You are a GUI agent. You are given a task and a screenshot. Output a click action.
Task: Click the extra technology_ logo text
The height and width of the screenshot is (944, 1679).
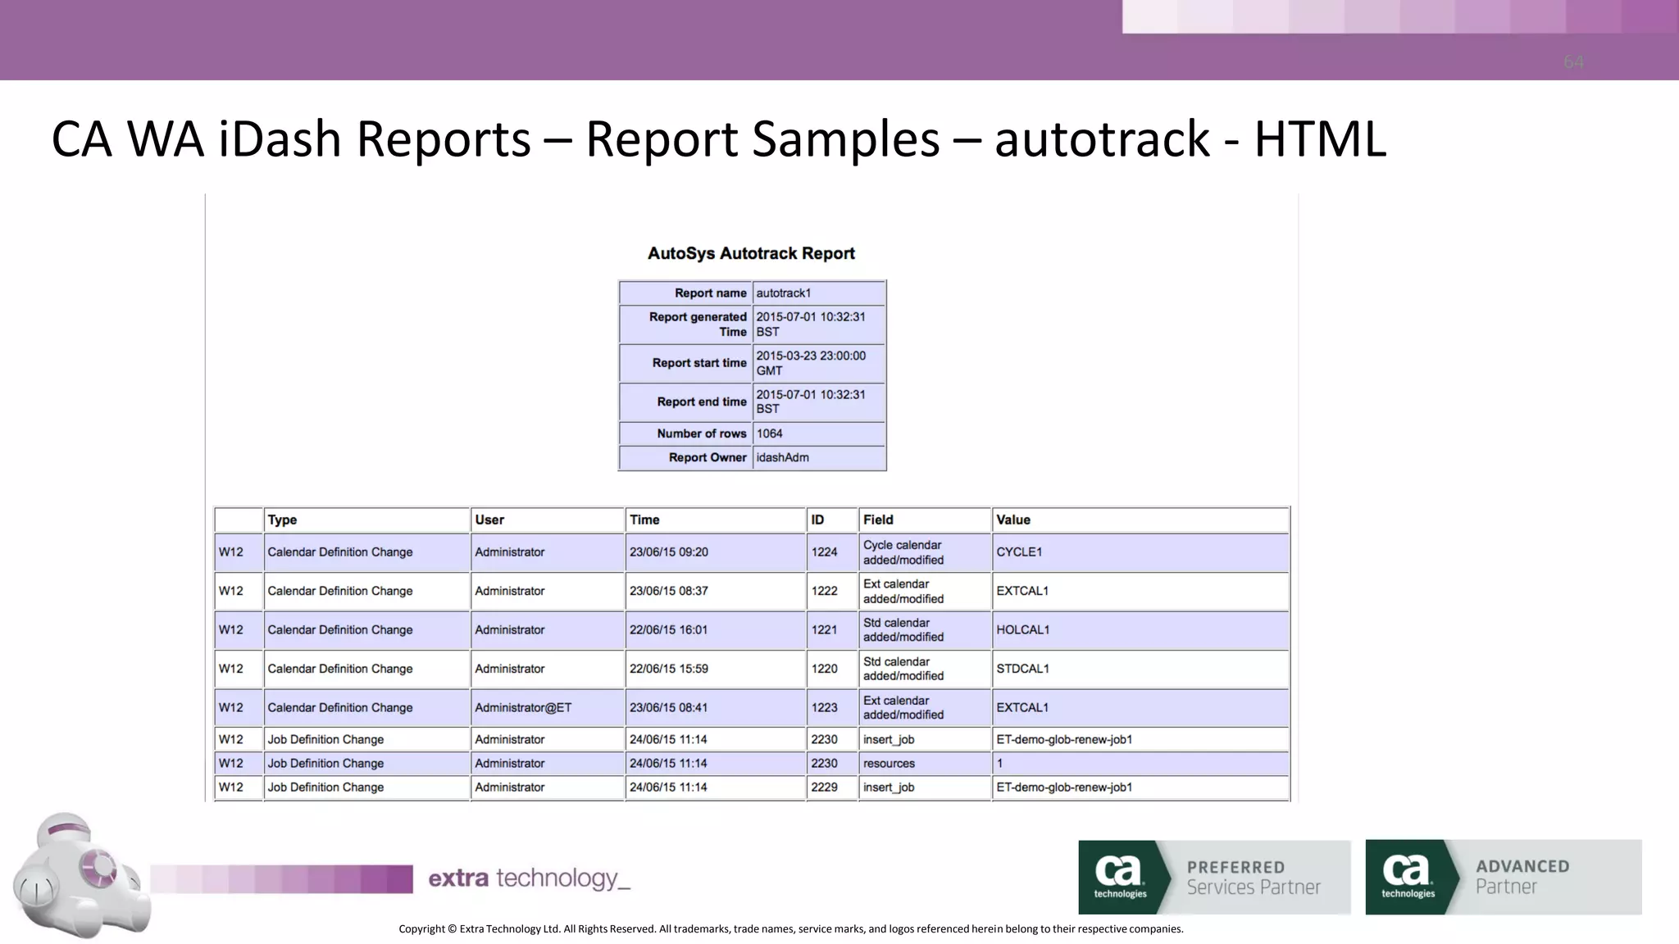529,878
